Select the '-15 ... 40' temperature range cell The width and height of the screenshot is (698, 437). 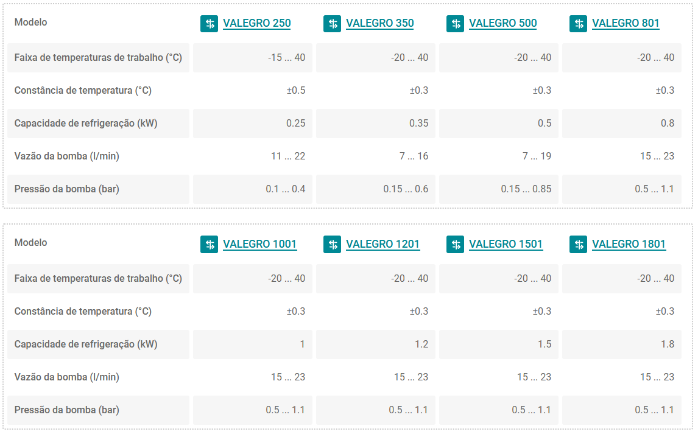click(253, 58)
